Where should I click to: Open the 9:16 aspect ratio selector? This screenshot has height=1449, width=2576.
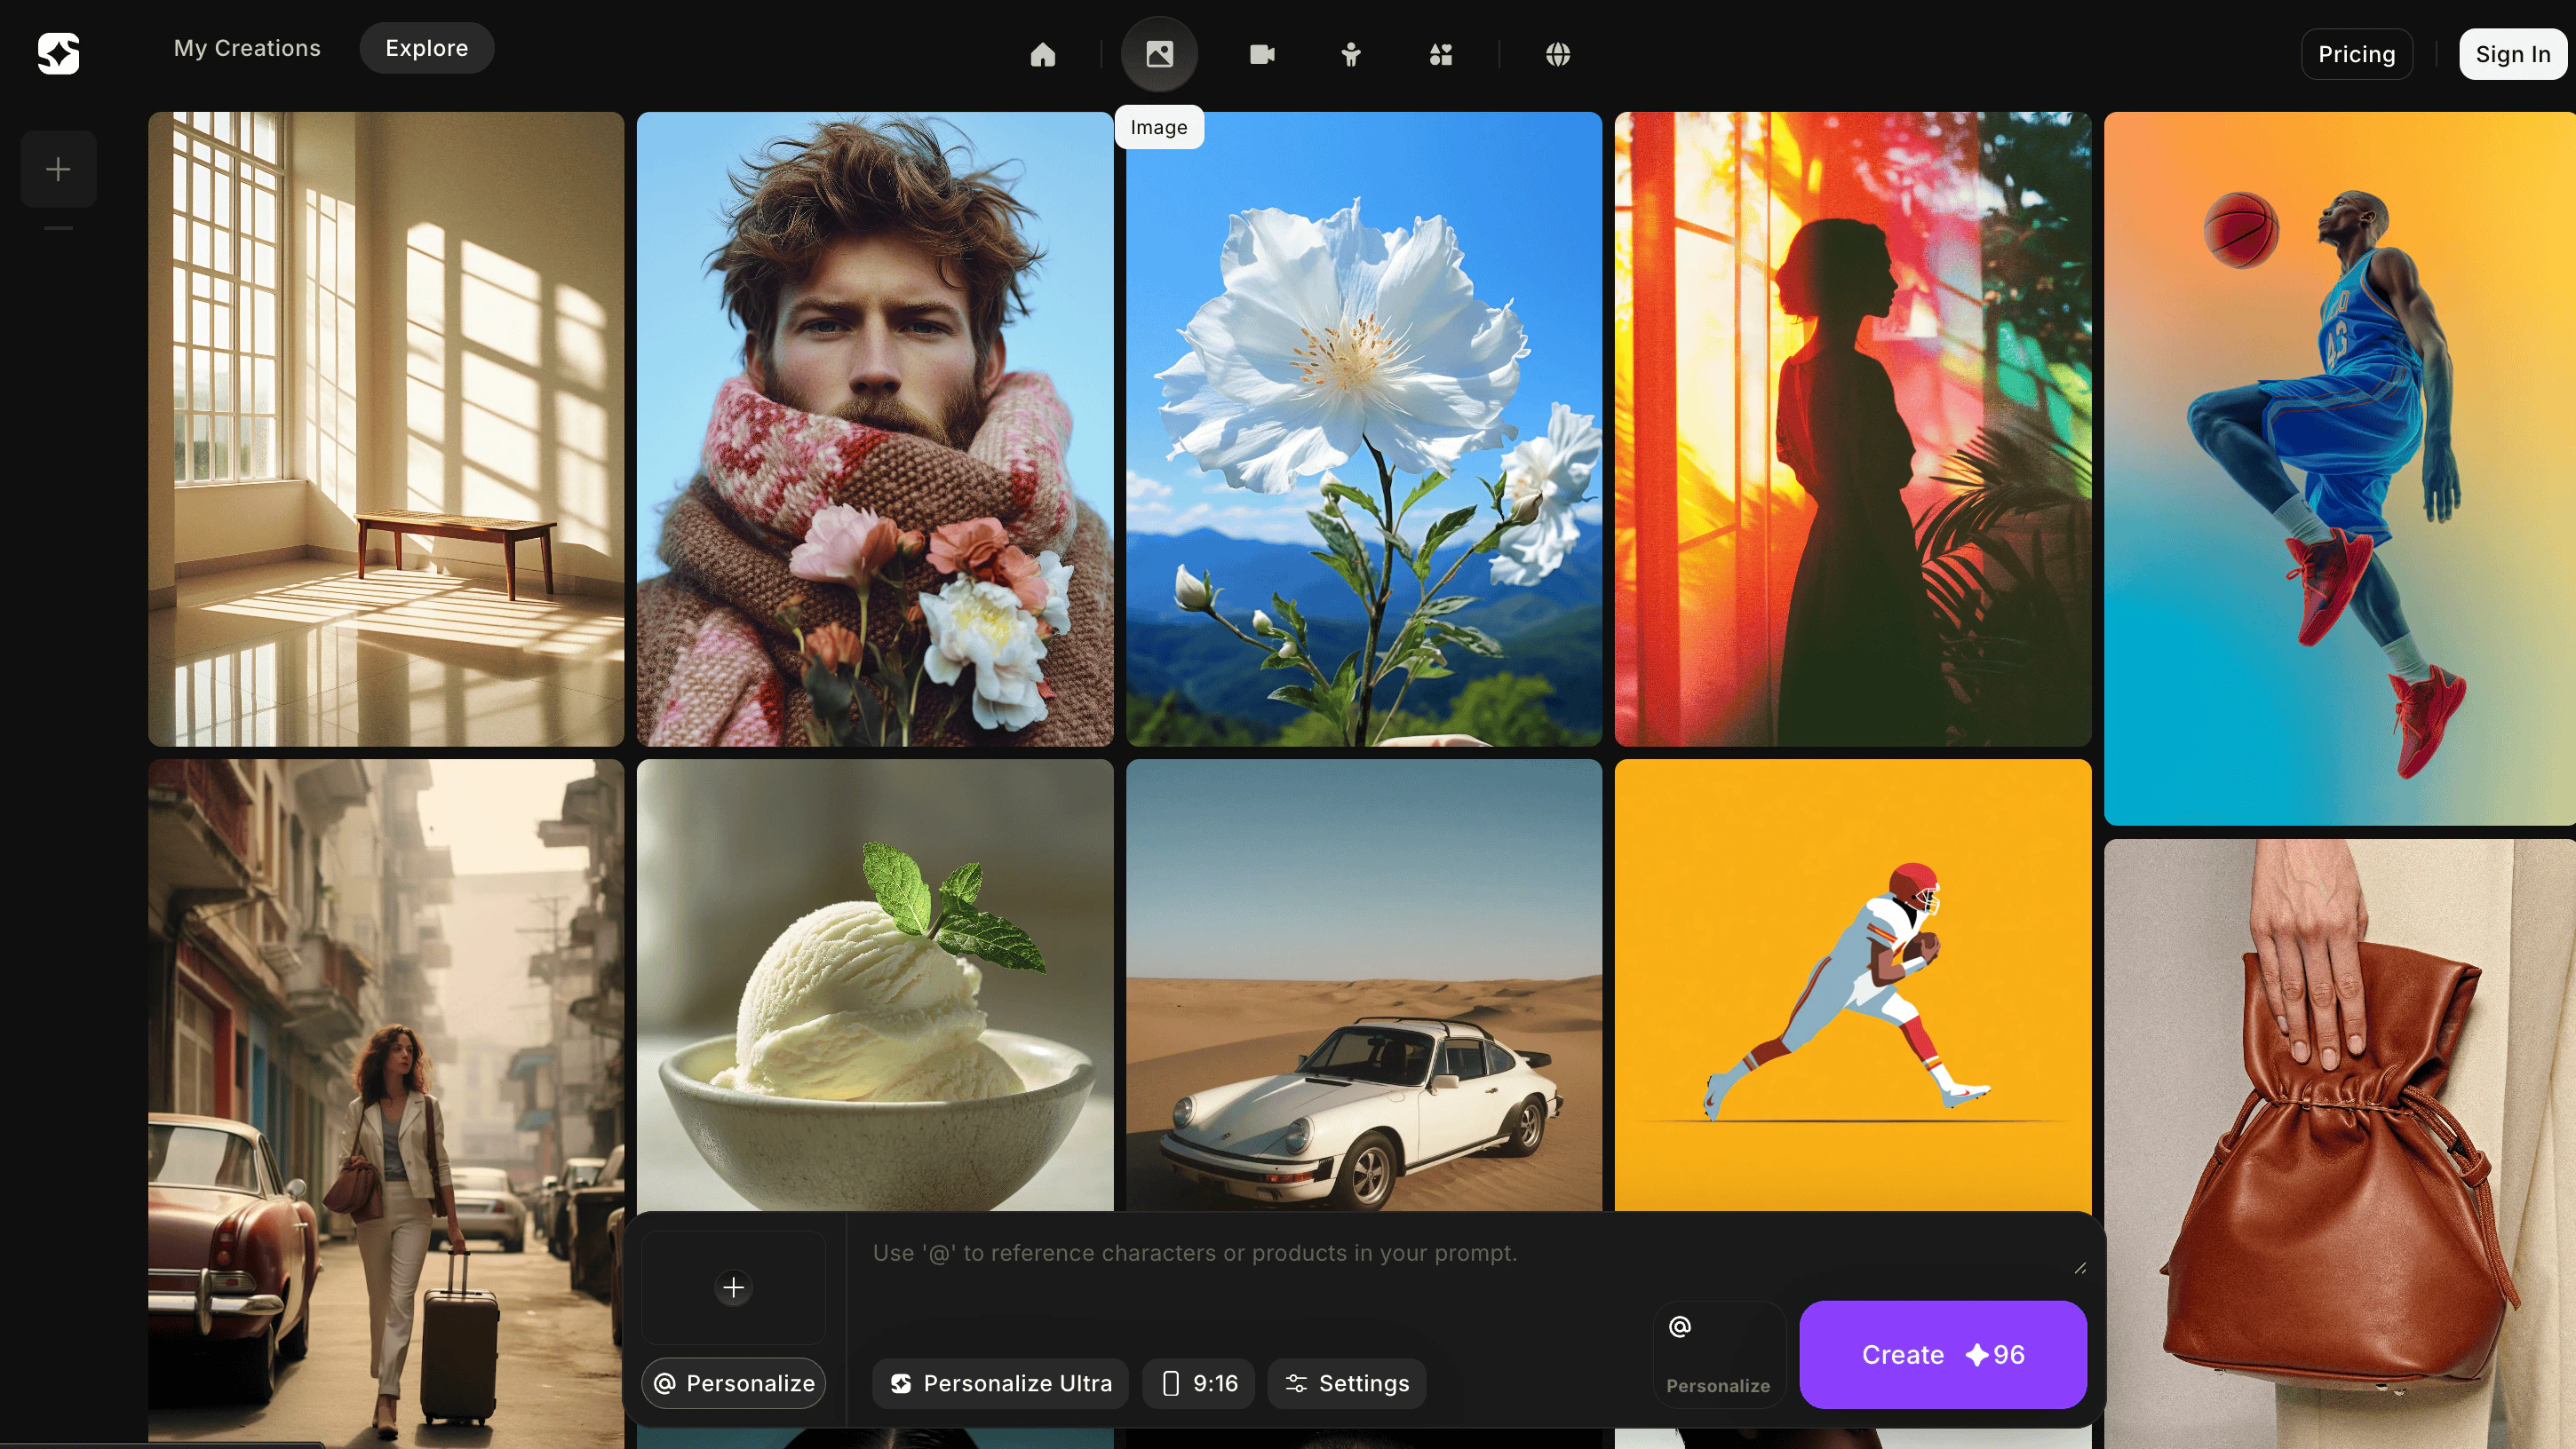pyautogui.click(x=1198, y=1383)
